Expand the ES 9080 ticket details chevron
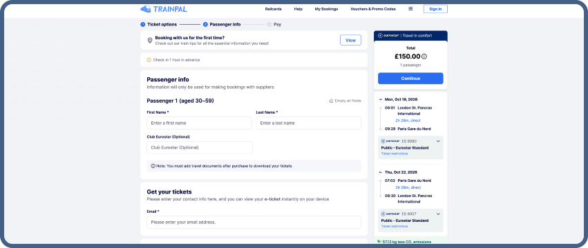The height and width of the screenshot is (248, 588). 438,141
